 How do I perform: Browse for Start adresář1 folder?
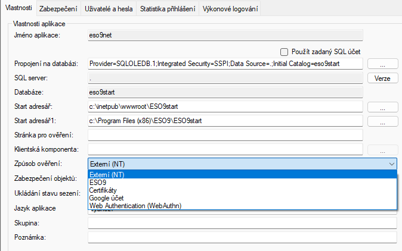pyautogui.click(x=382, y=121)
